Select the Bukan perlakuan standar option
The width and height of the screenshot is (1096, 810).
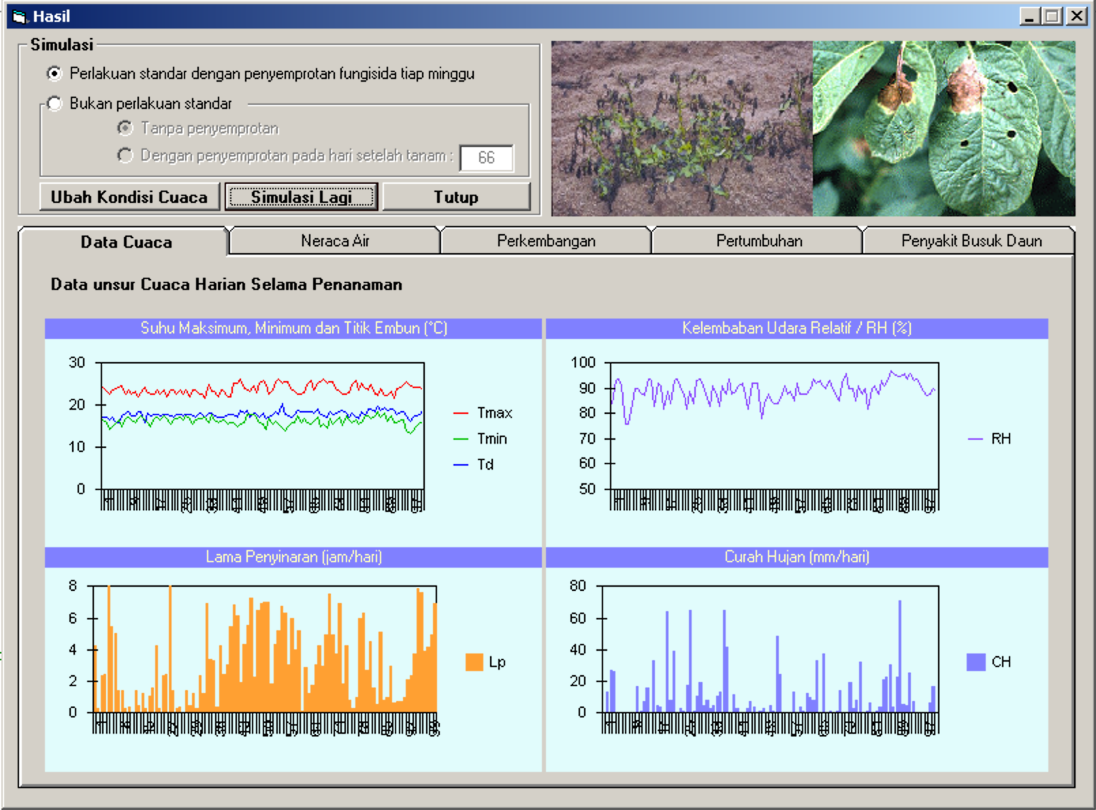(x=54, y=103)
